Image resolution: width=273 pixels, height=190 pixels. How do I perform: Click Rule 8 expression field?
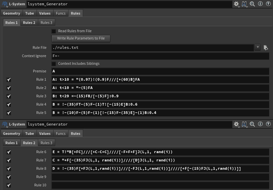(160, 168)
